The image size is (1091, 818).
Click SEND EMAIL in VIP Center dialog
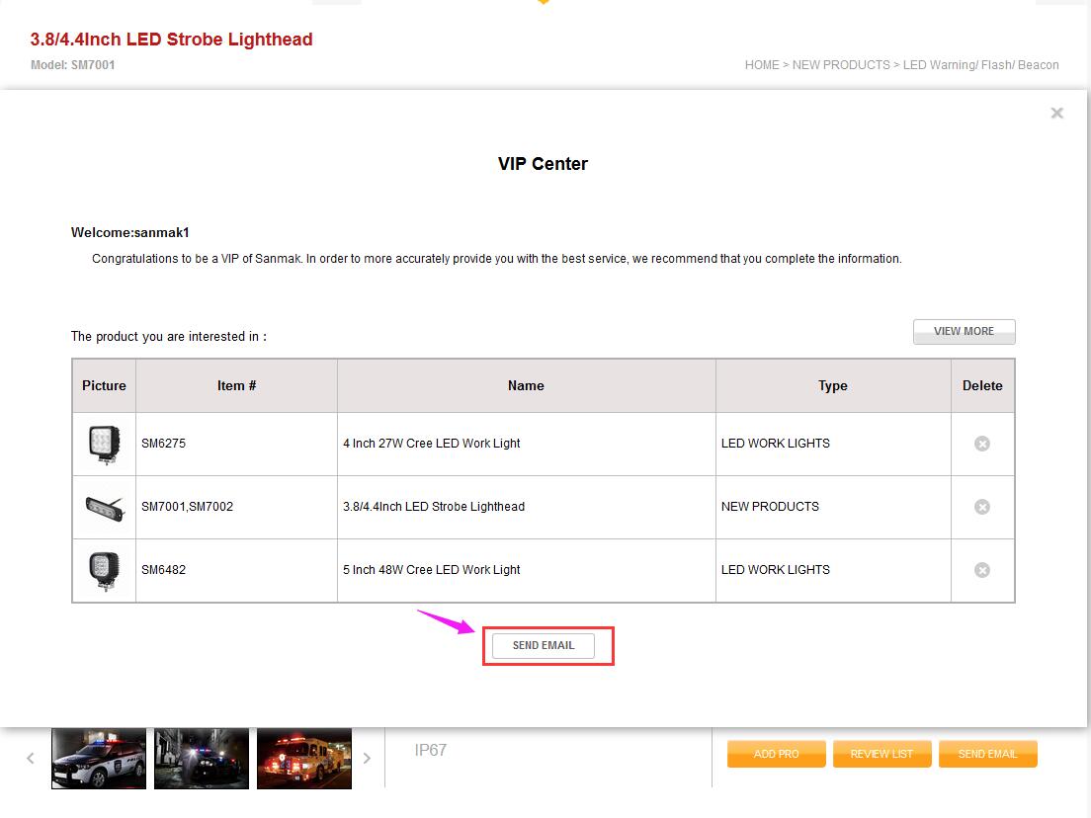click(x=544, y=645)
